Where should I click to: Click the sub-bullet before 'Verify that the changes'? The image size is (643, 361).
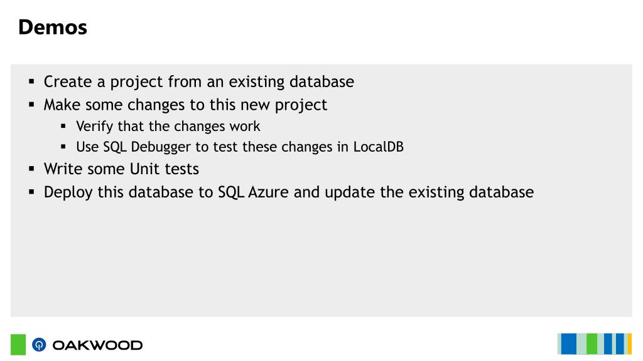click(63, 126)
